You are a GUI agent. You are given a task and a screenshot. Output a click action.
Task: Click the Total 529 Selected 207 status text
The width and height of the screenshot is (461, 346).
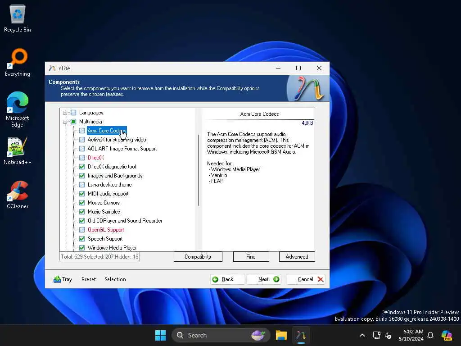click(99, 256)
